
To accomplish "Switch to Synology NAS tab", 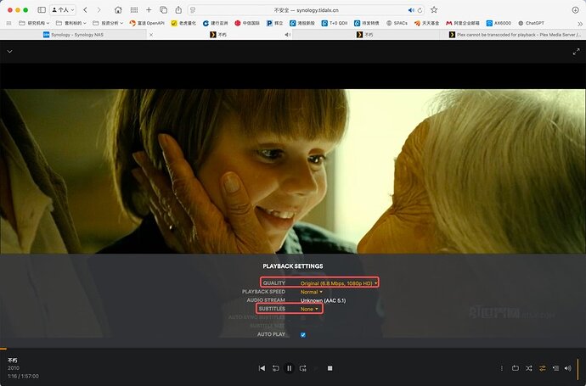I will pyautogui.click(x=74, y=35).
